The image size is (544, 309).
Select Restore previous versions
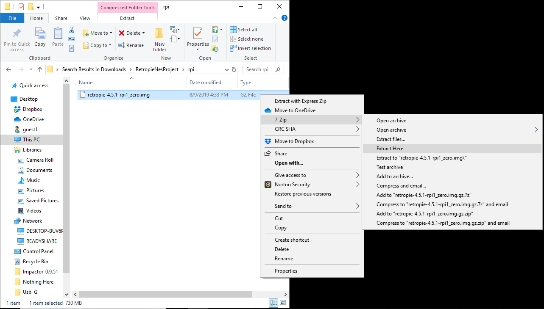(x=312, y=194)
